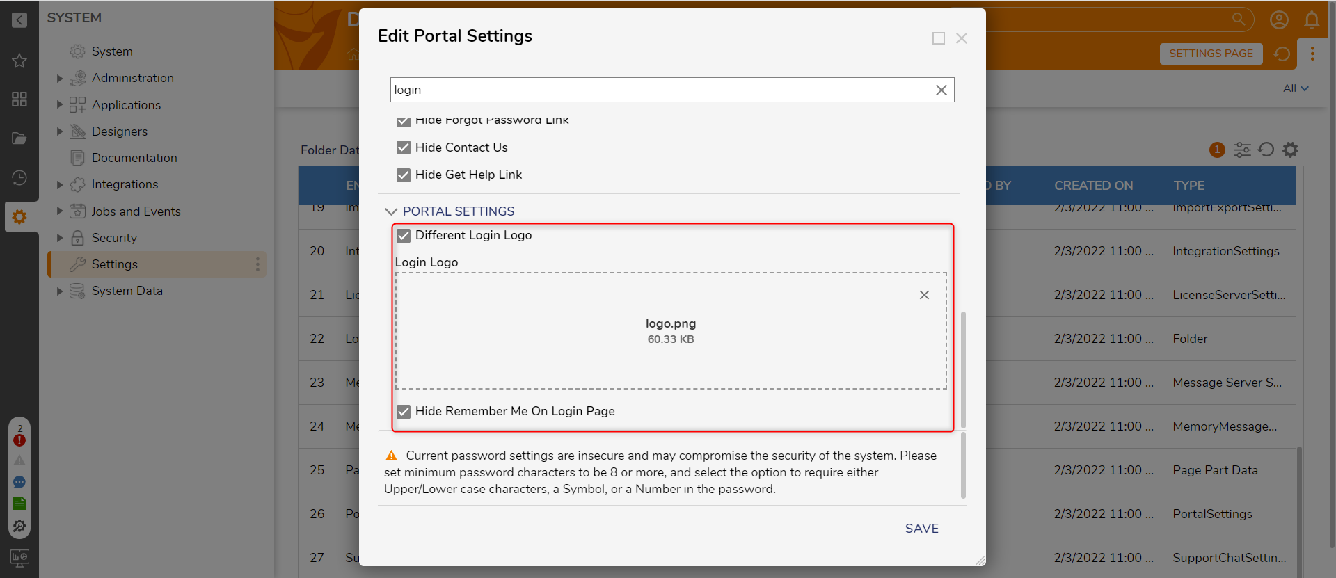Select the orange System gear icon in rail

[x=19, y=217]
